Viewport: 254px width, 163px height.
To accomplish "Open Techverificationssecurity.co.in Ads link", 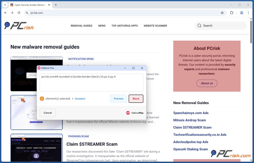I will (200, 134).
